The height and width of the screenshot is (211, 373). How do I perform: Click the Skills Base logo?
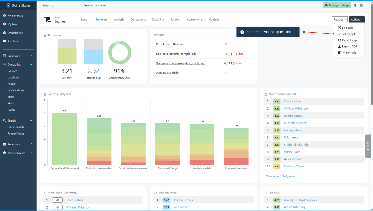click(18, 5)
